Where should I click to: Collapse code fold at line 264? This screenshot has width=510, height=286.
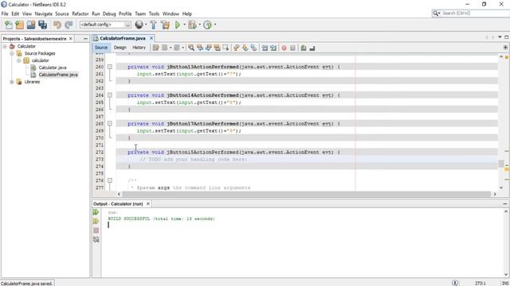(110, 95)
